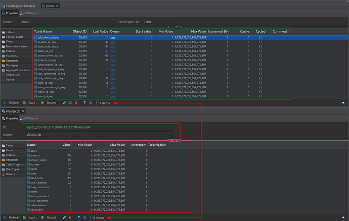Click the blue filter funnel in public toolbar

(84, 103)
